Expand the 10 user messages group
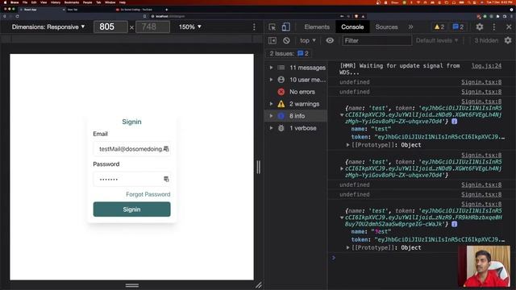 point(271,80)
